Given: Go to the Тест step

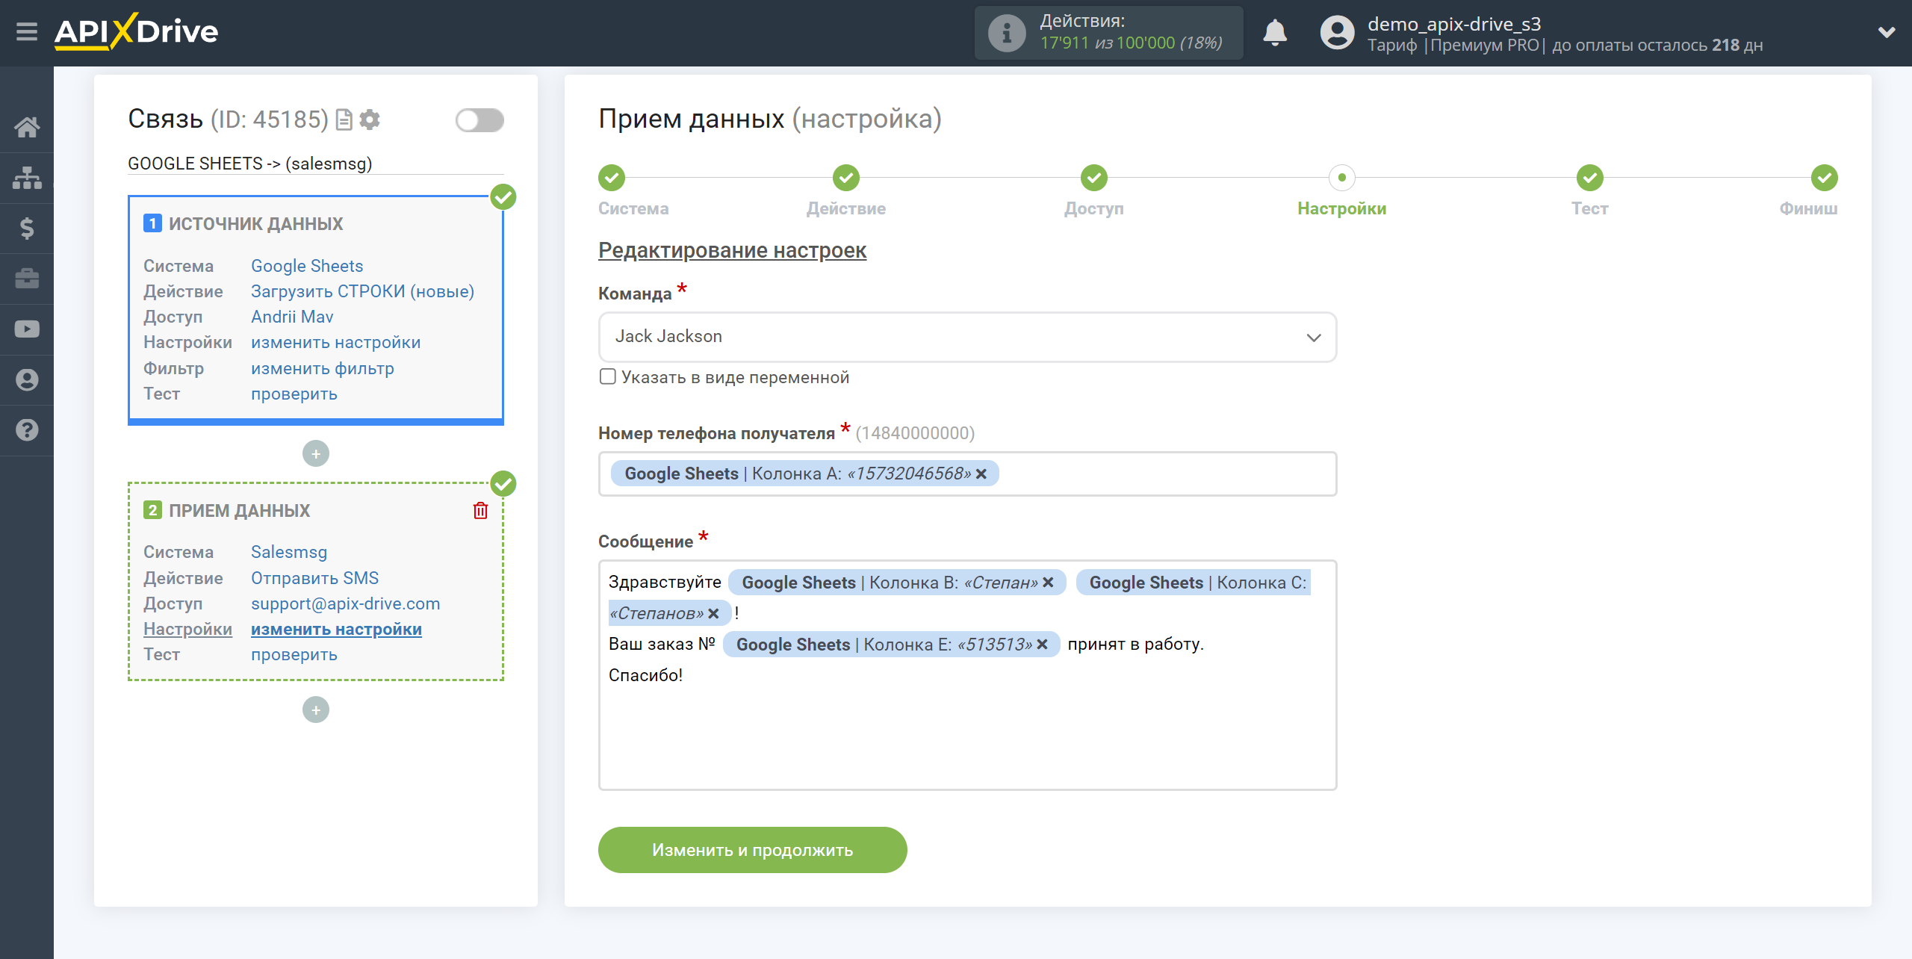Looking at the screenshot, I should (1590, 178).
